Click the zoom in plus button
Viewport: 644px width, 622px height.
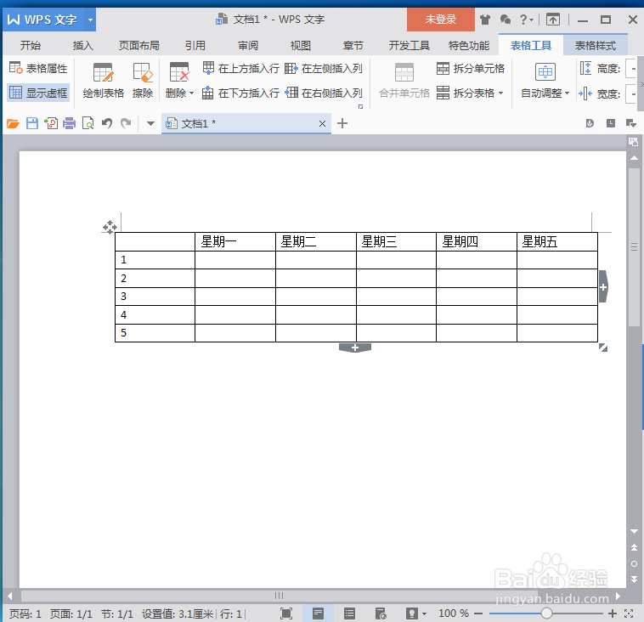pyautogui.click(x=613, y=614)
